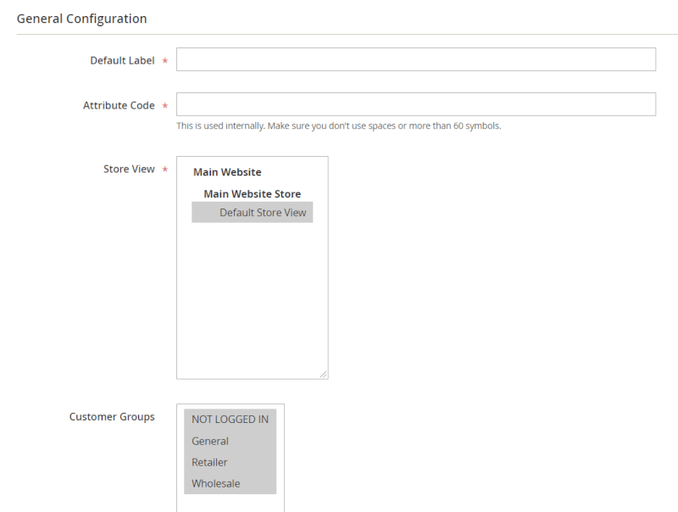
Task: Click the Attribute Code help note text
Action: tap(338, 126)
